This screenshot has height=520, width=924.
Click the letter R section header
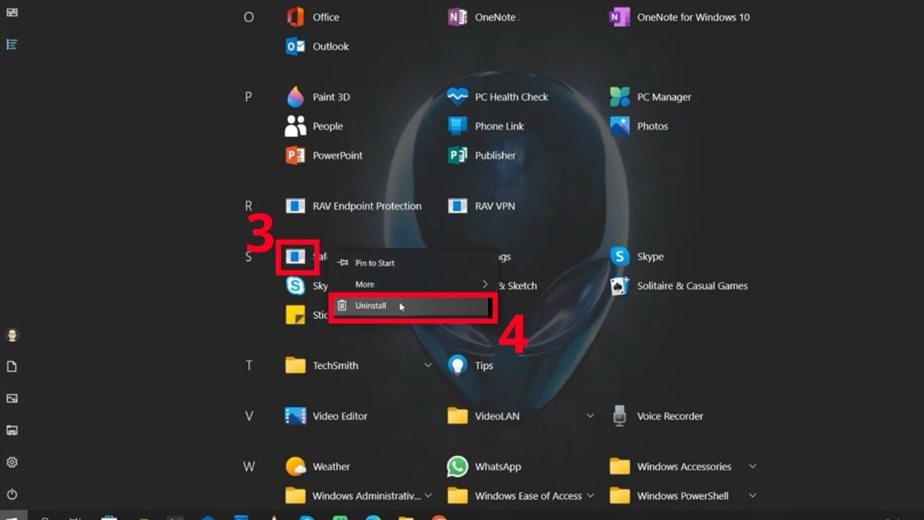pyautogui.click(x=249, y=206)
